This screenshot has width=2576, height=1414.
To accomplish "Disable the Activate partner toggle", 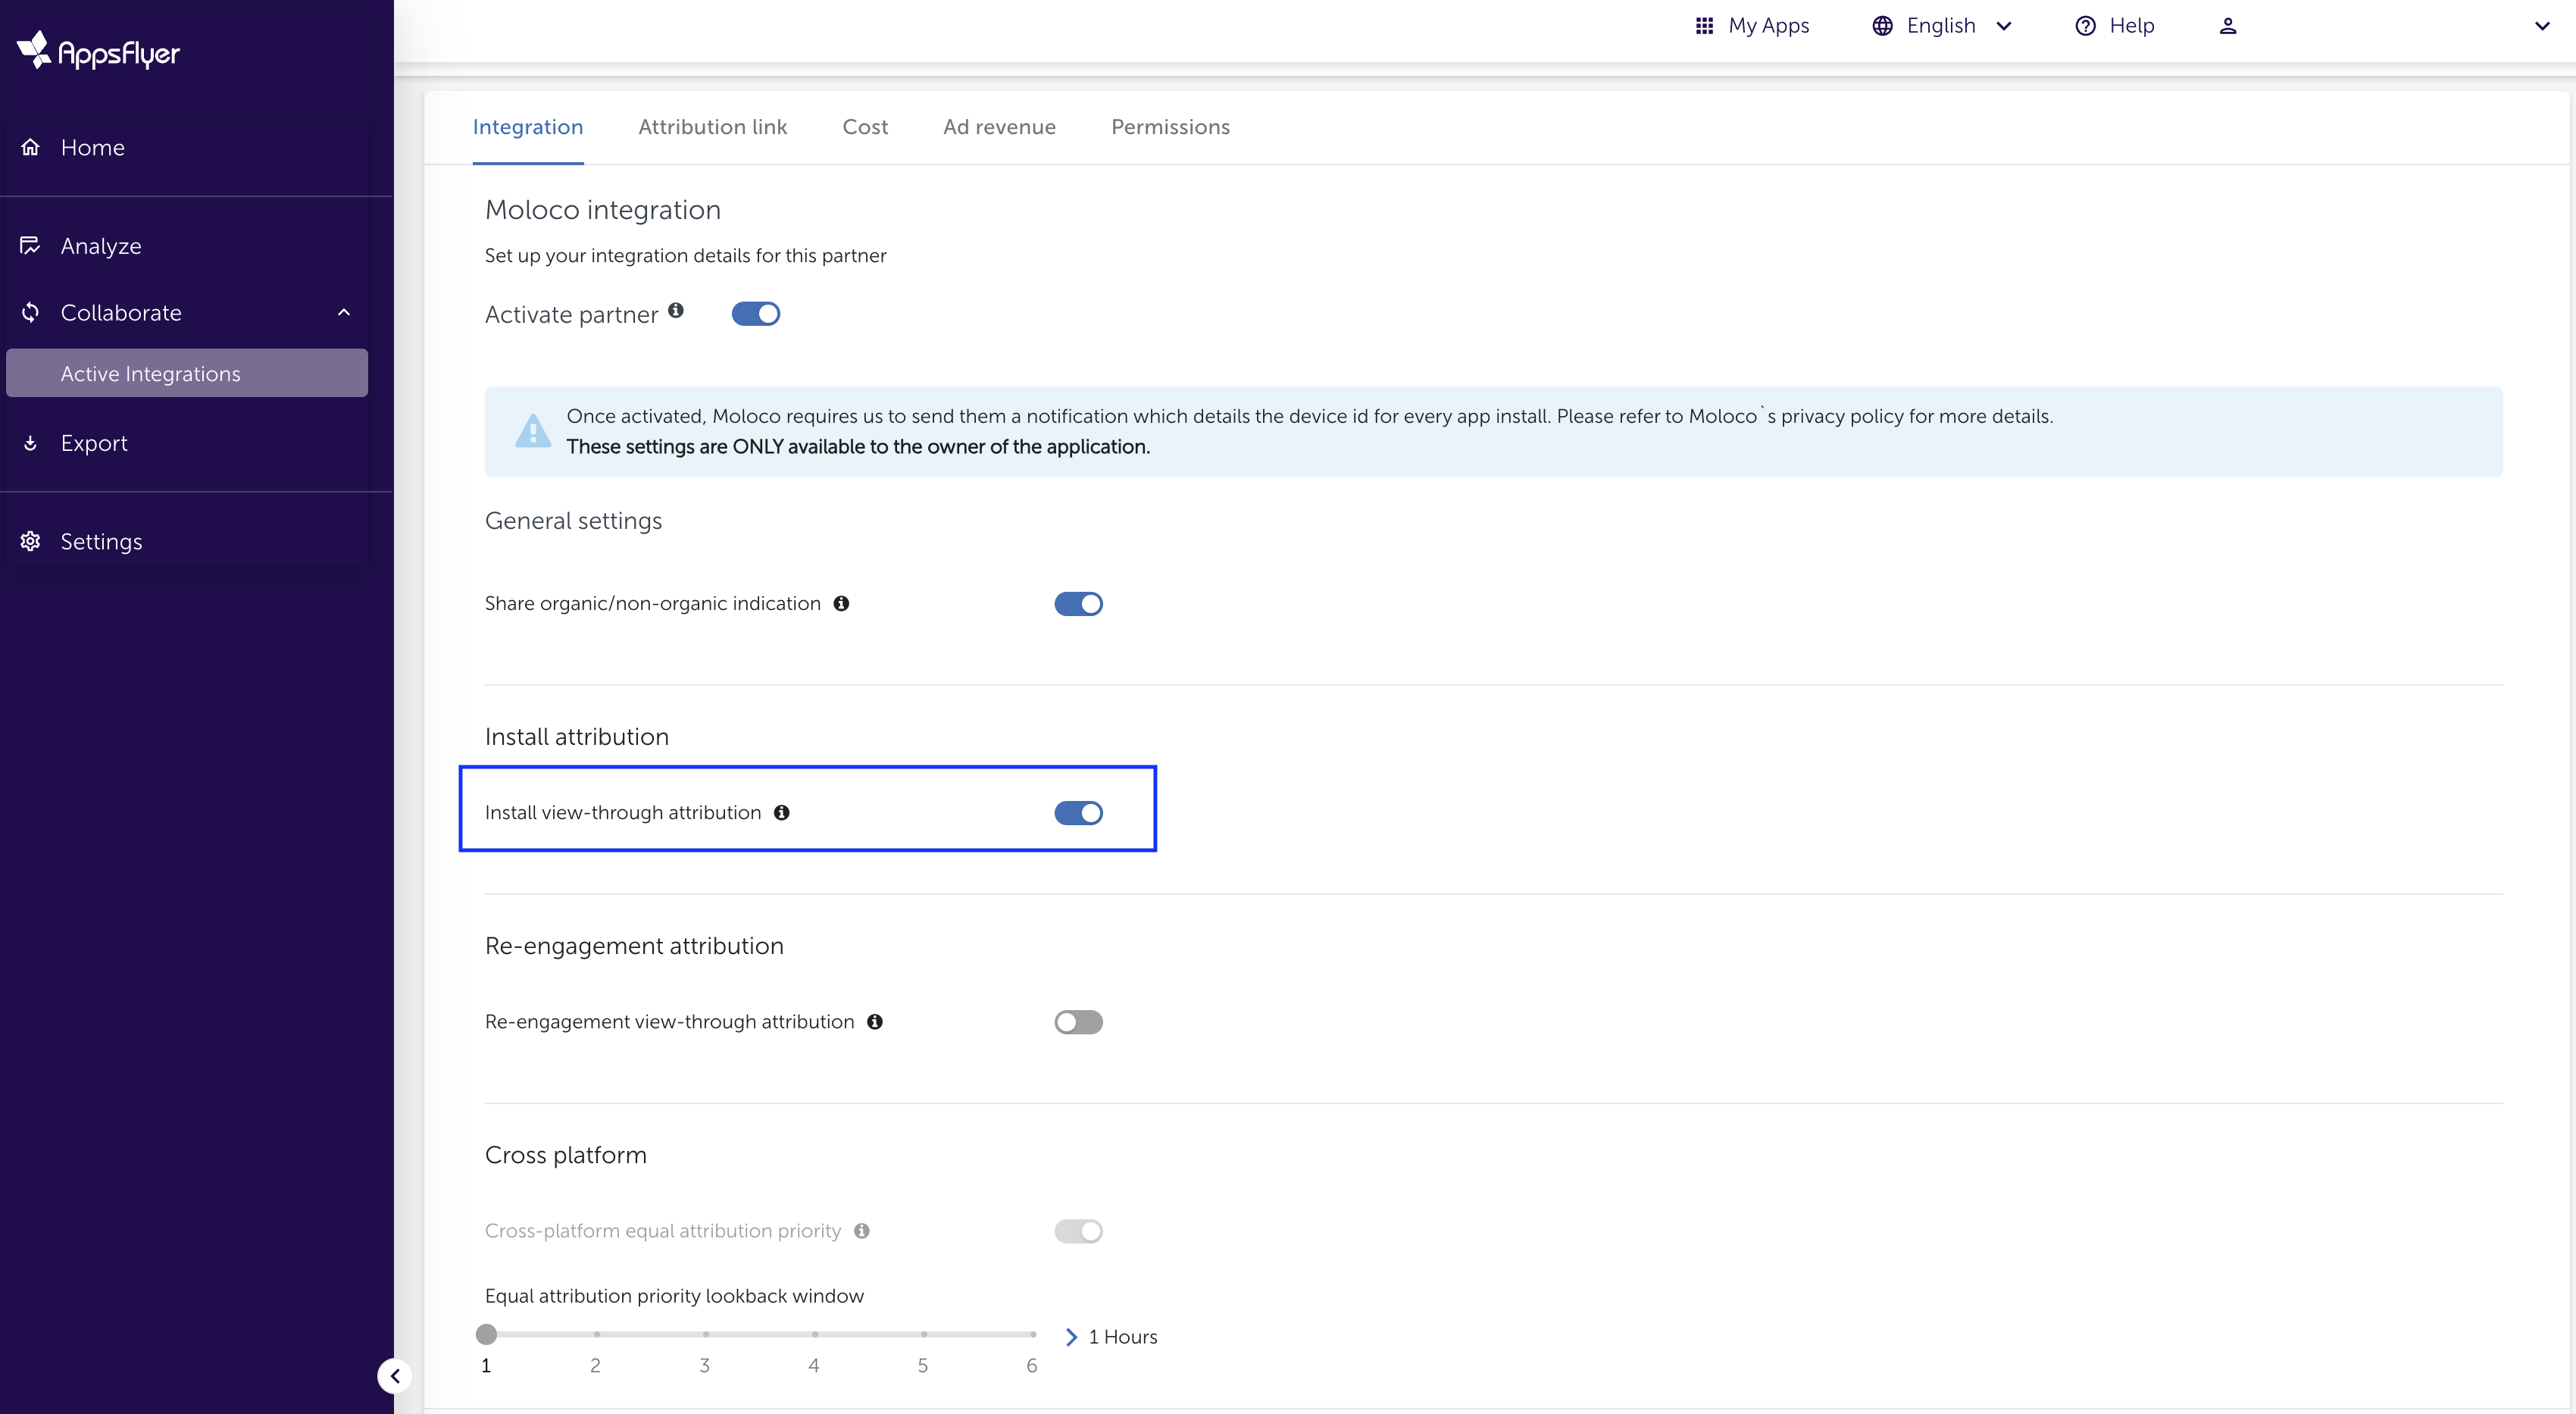I will [756, 314].
